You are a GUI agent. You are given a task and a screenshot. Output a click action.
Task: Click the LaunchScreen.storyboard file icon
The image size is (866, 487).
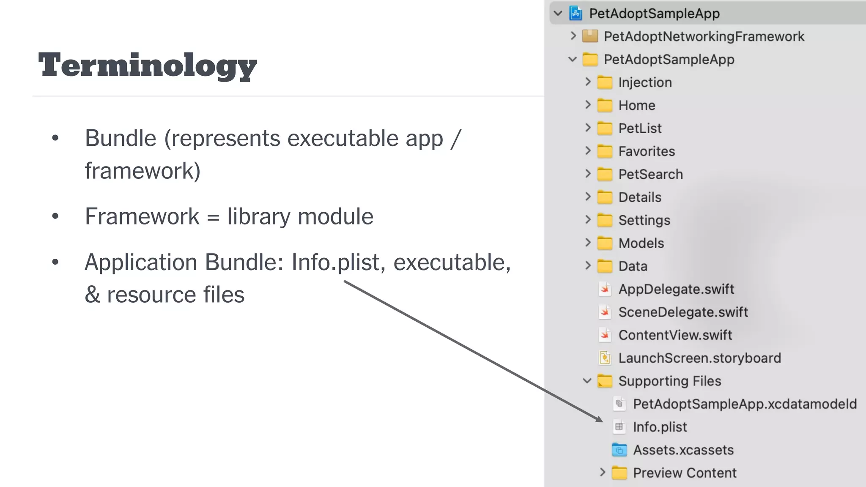point(605,358)
